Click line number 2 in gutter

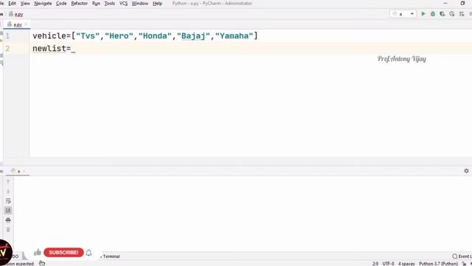7,49
